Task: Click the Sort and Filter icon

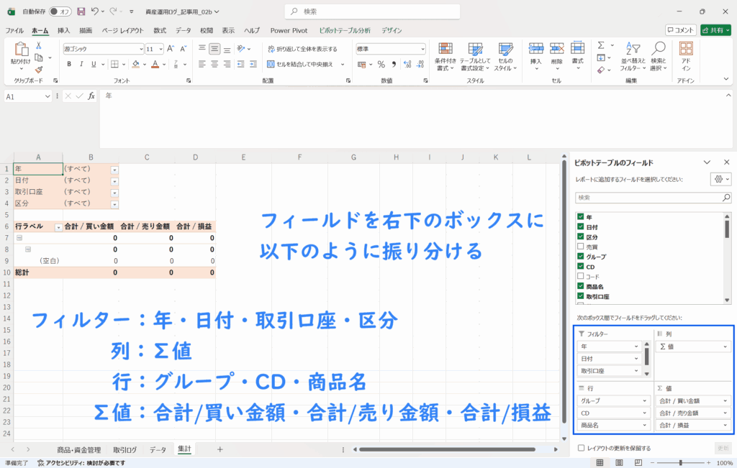Action: [x=630, y=55]
